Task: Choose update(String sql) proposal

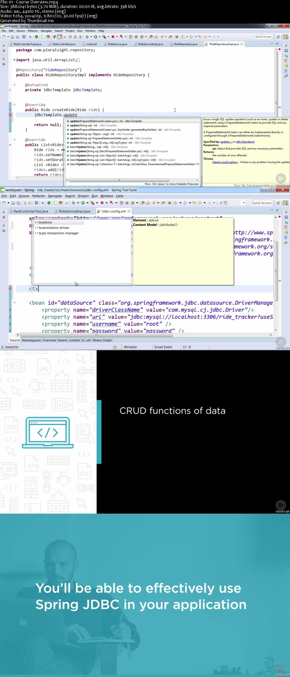Action: (x=133, y=125)
